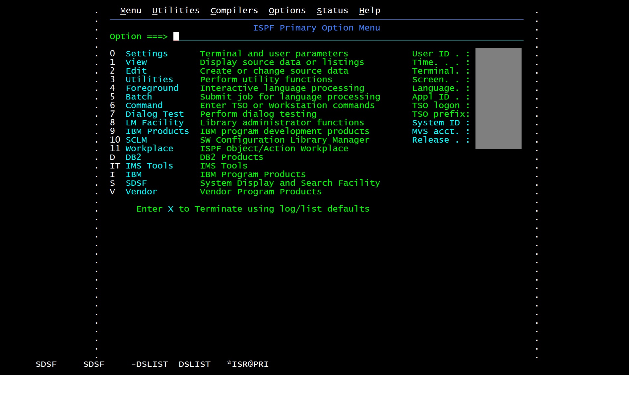Open the Options action bar menu

[x=287, y=11]
